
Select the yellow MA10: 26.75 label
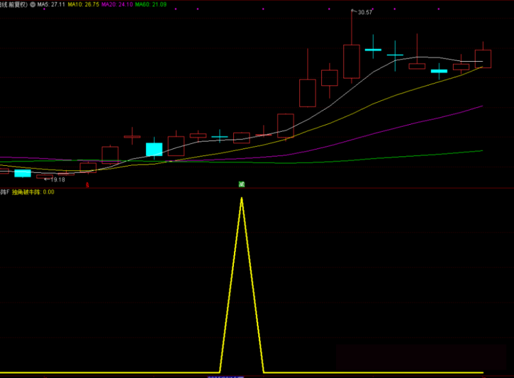[84, 4]
